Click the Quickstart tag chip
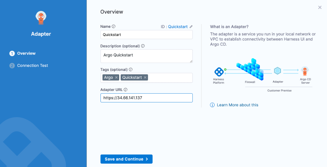 pos(134,77)
